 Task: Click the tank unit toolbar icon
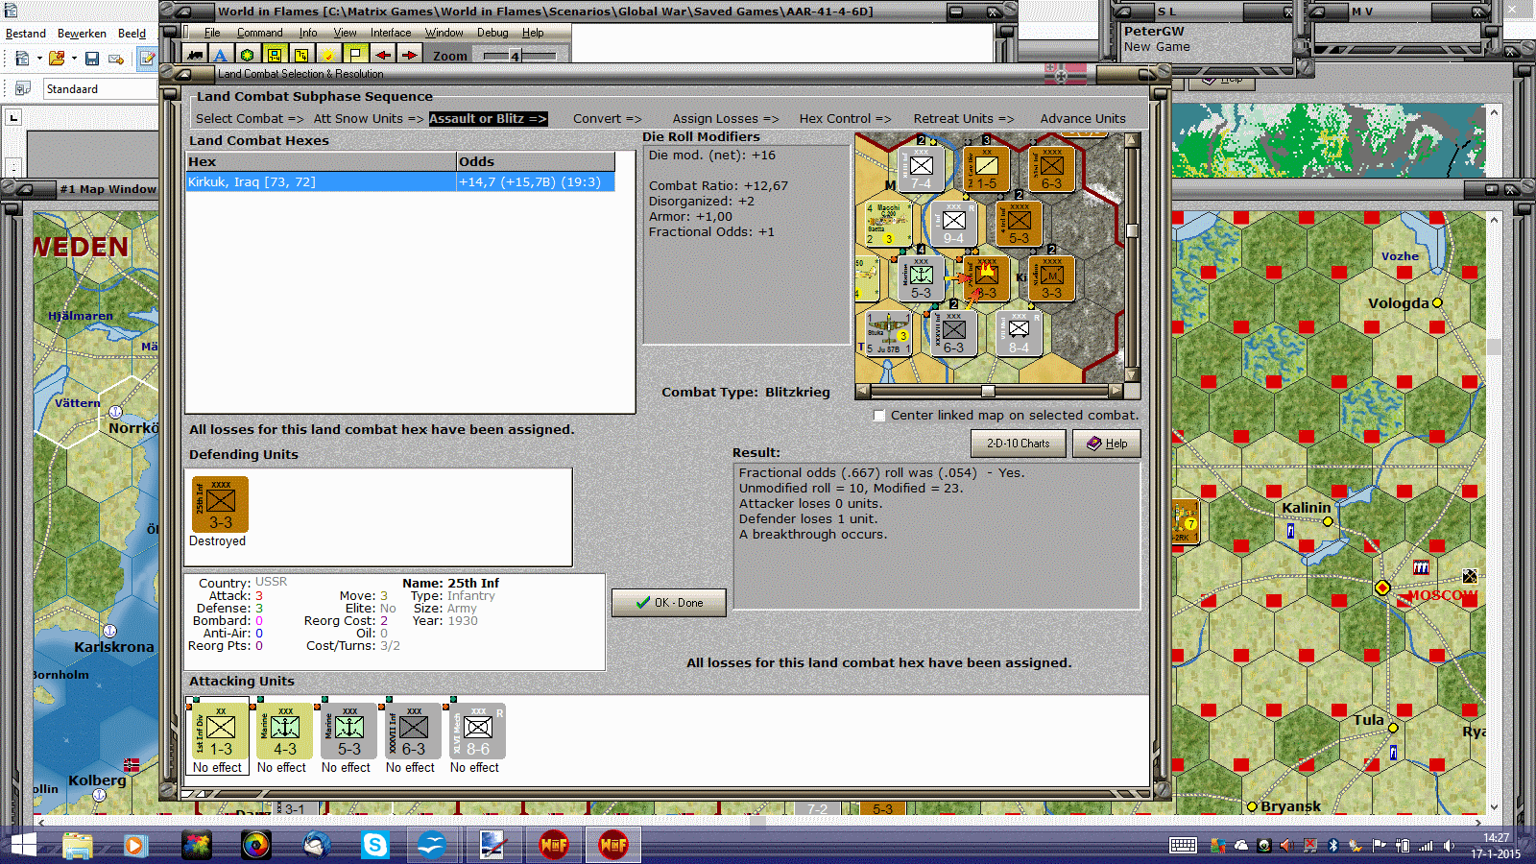click(x=195, y=56)
